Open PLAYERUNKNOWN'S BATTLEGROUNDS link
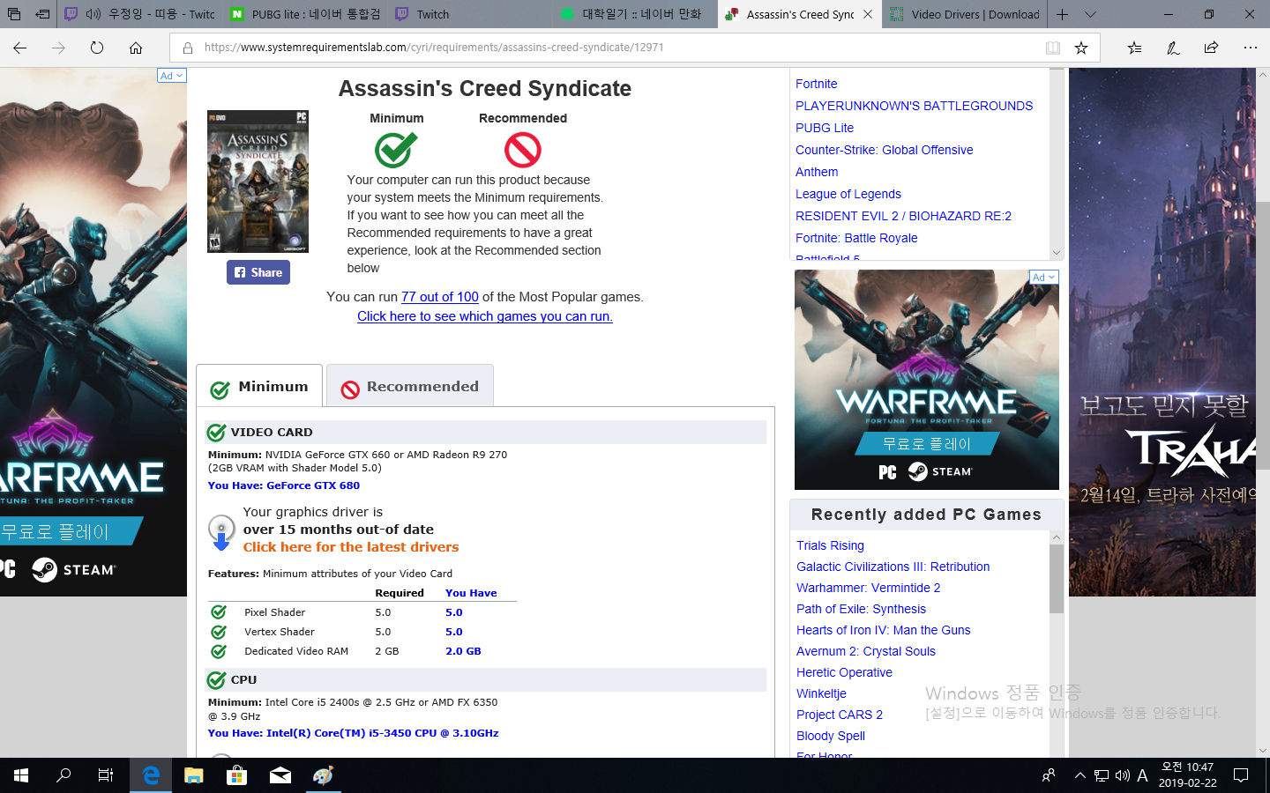 click(x=914, y=106)
